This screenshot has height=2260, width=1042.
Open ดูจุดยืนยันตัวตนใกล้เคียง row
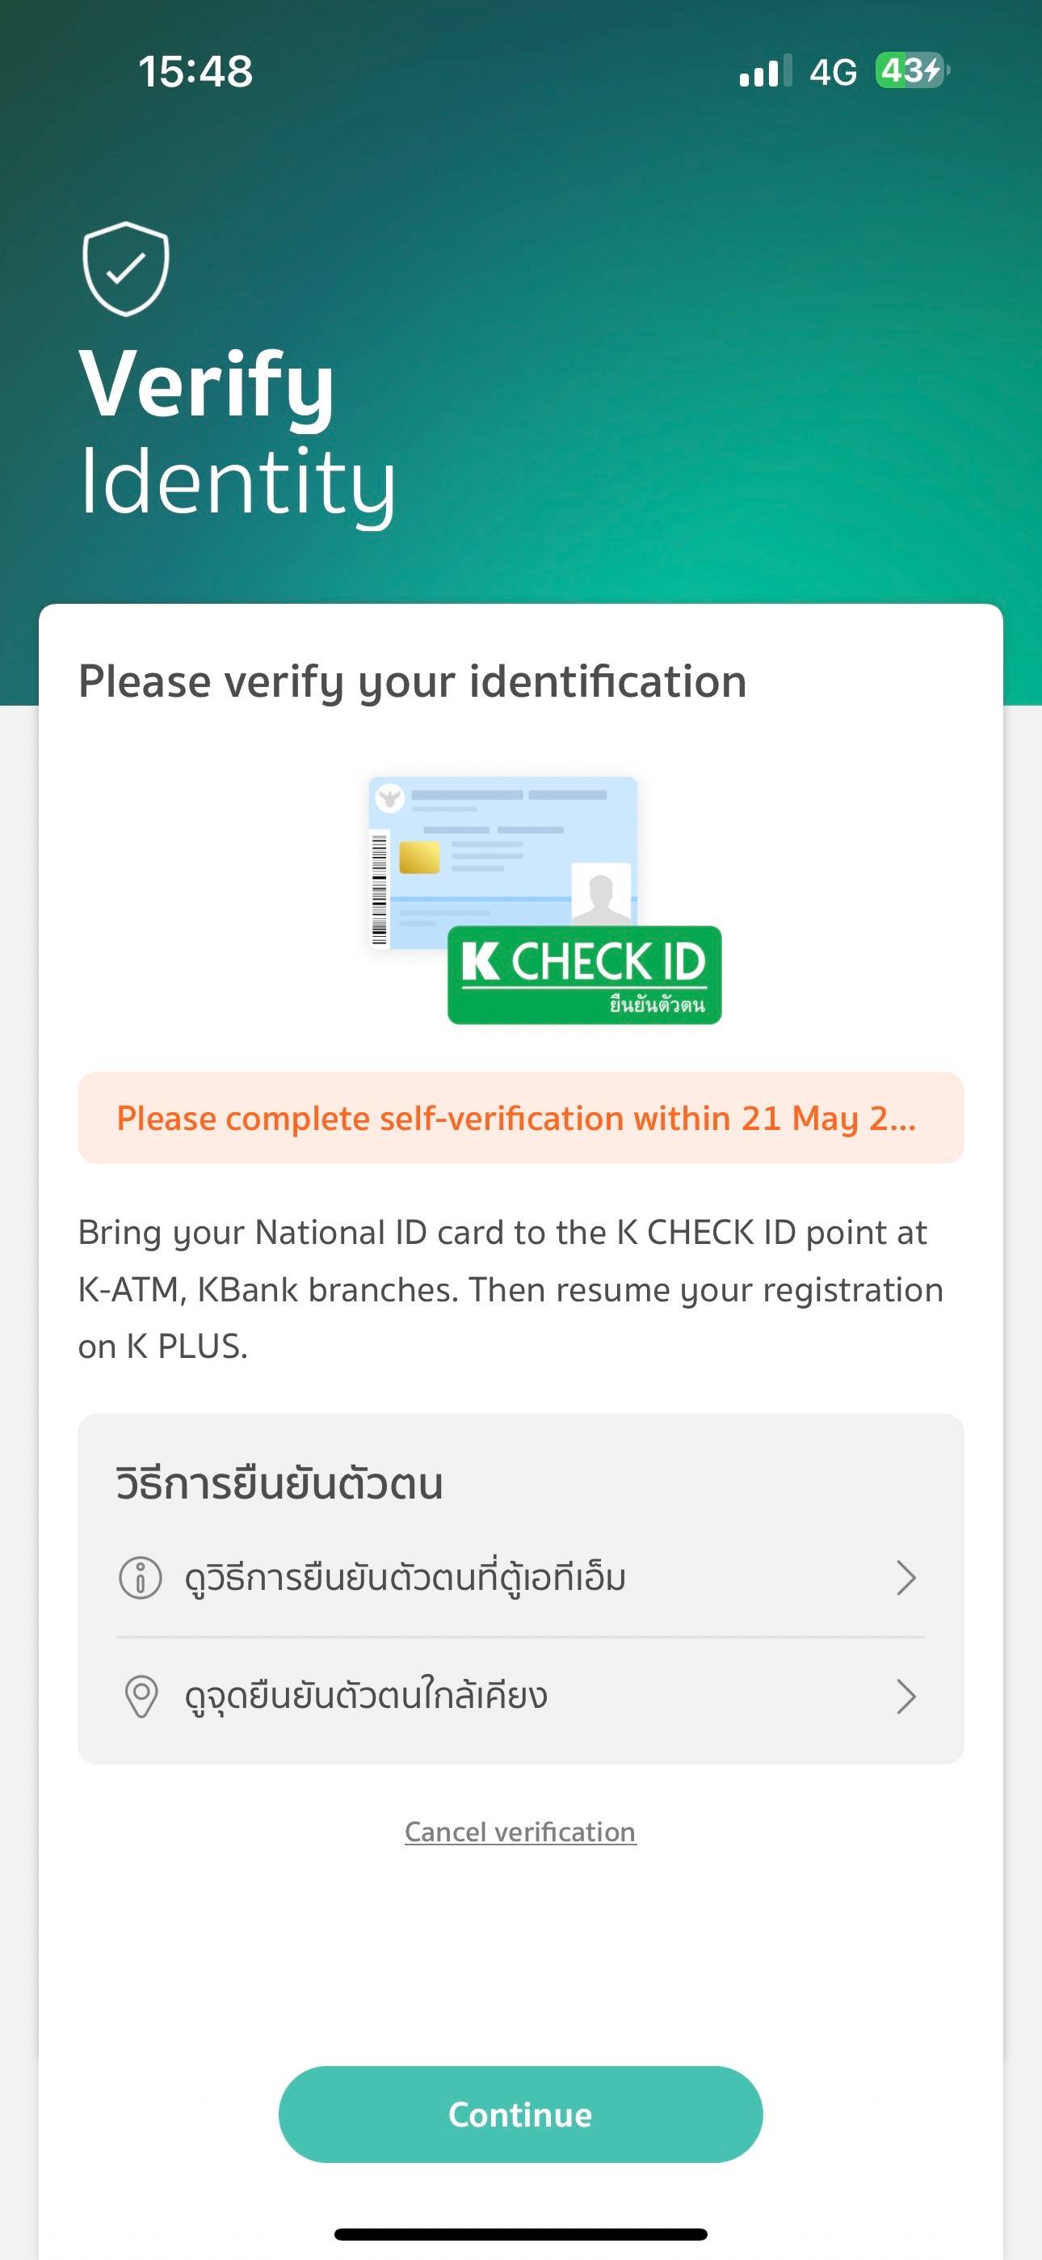[367, 1696]
